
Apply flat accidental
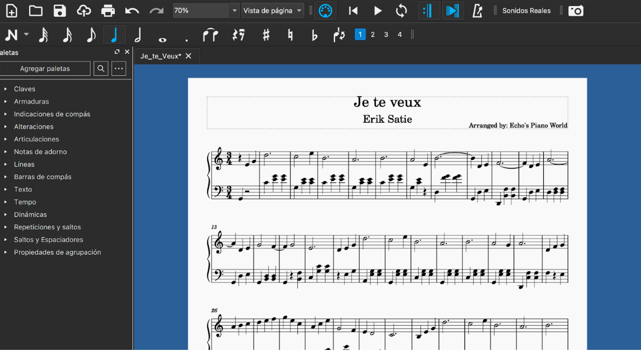click(x=314, y=35)
